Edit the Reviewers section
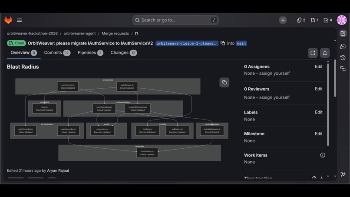 (319, 89)
